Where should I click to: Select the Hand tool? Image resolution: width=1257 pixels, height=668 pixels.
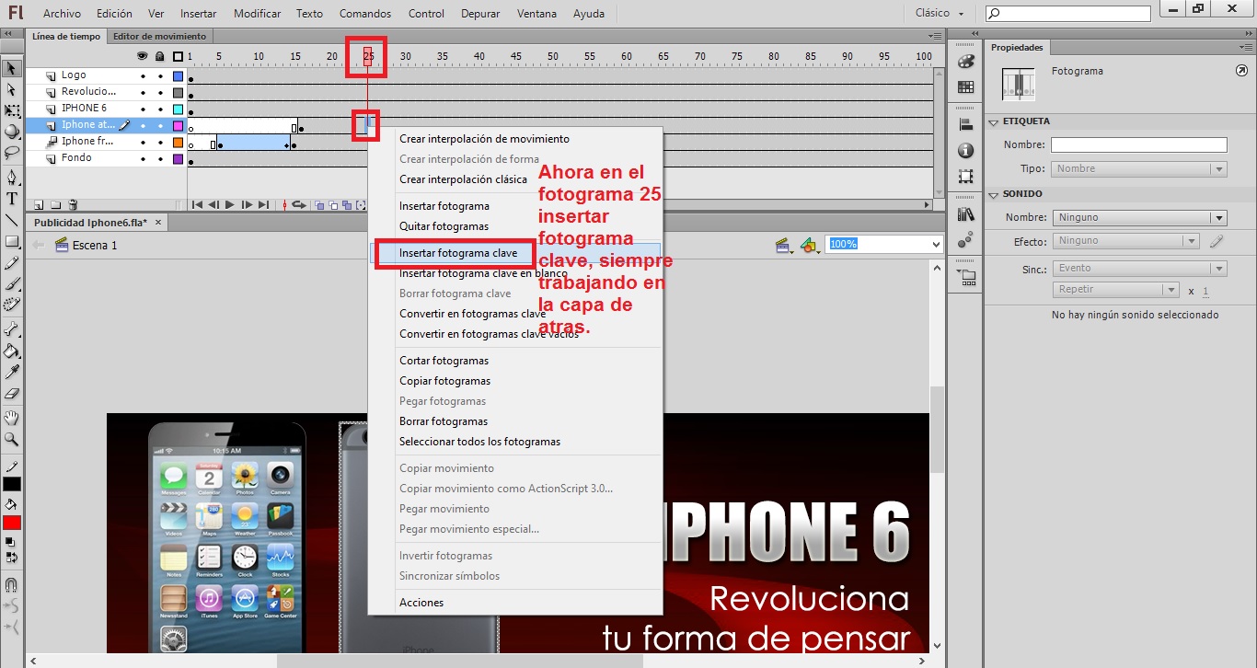pos(12,419)
